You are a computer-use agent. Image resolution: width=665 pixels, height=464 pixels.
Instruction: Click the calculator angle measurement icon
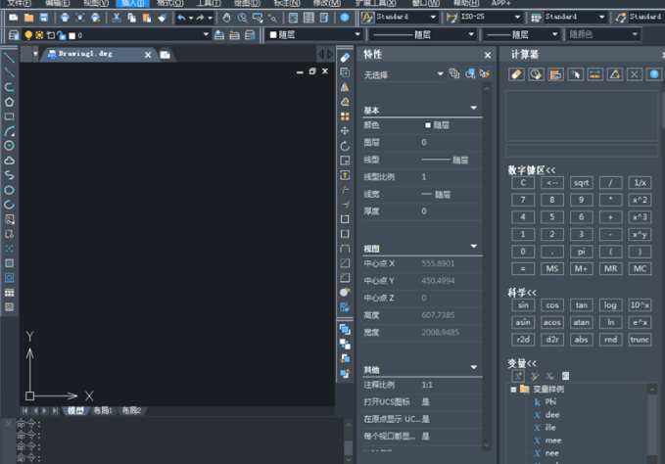click(614, 74)
